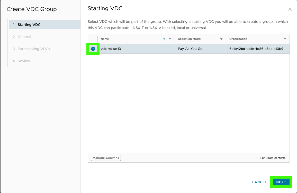
Task: Select the vdc-mt-se-l3 name cell
Action: click(x=111, y=49)
